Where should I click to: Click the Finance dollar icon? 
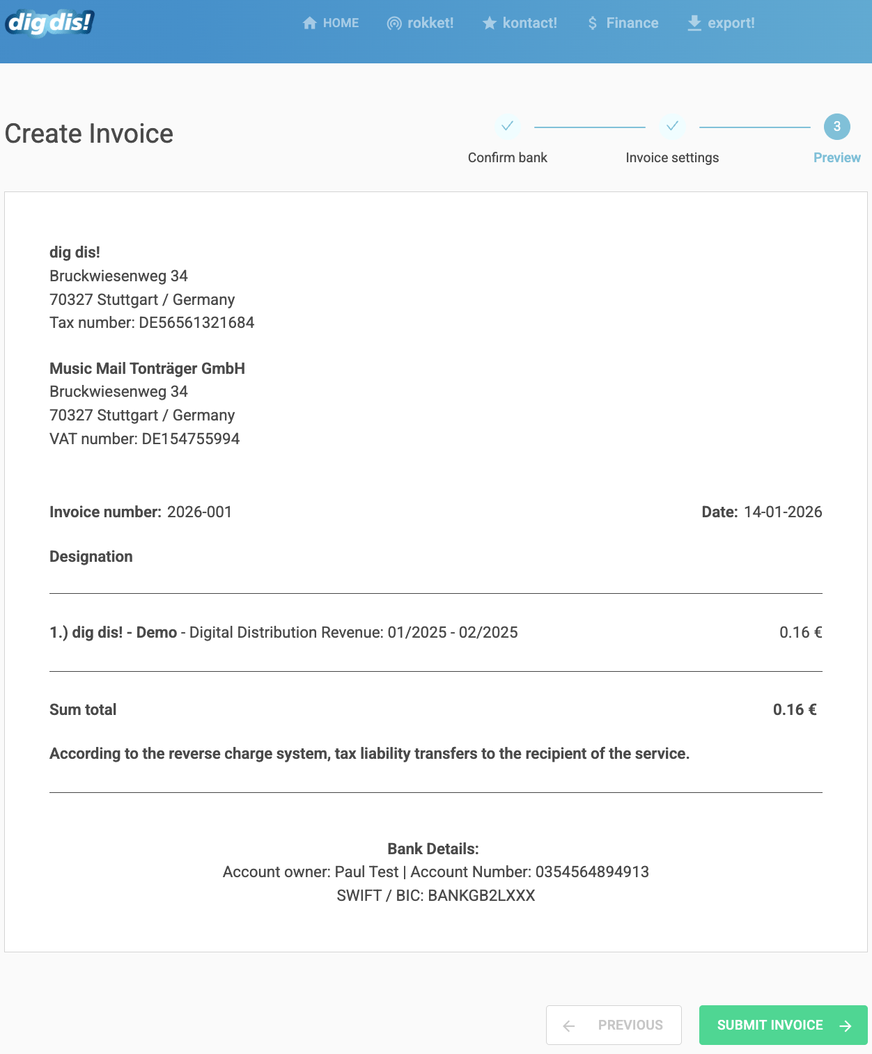click(x=593, y=24)
